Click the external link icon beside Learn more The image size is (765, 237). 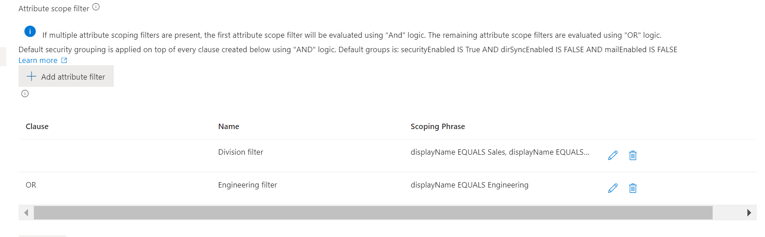click(64, 60)
